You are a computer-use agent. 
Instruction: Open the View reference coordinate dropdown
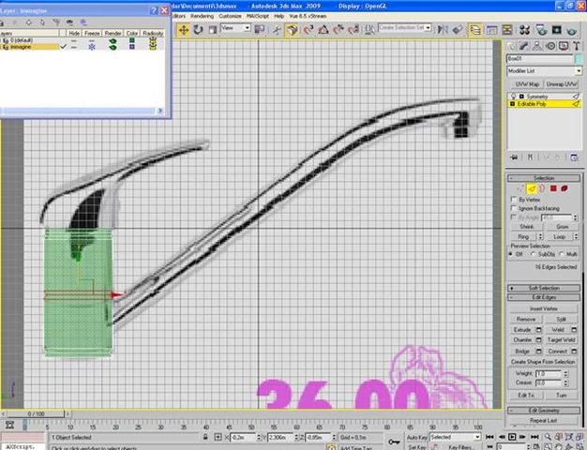tap(240, 29)
